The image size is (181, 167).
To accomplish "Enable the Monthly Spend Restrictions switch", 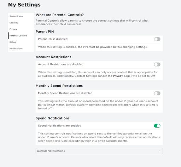I will [x=157, y=93].
